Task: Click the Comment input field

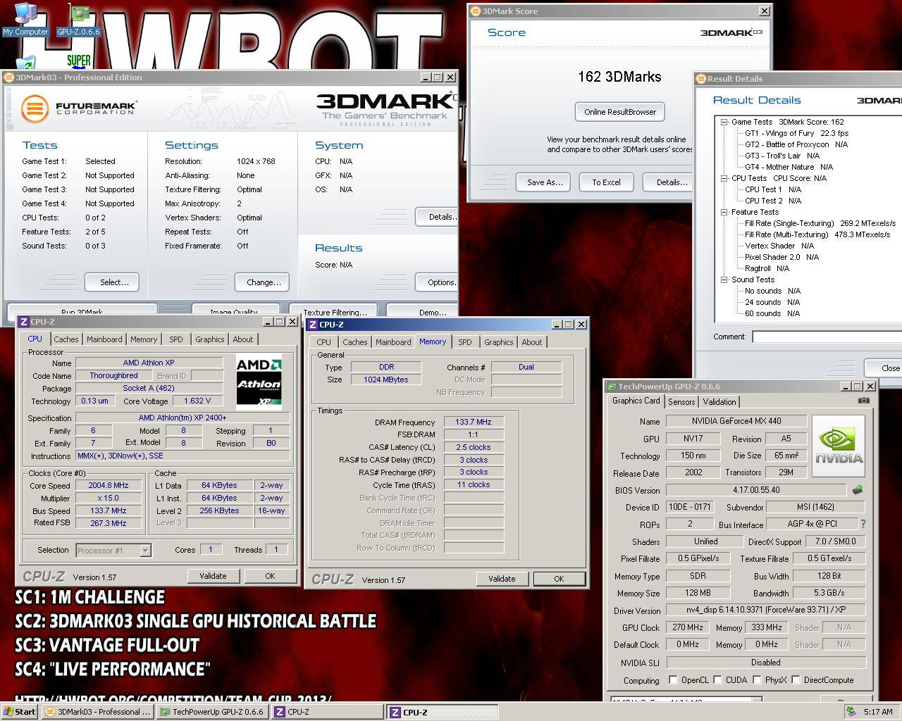Action: point(827,337)
